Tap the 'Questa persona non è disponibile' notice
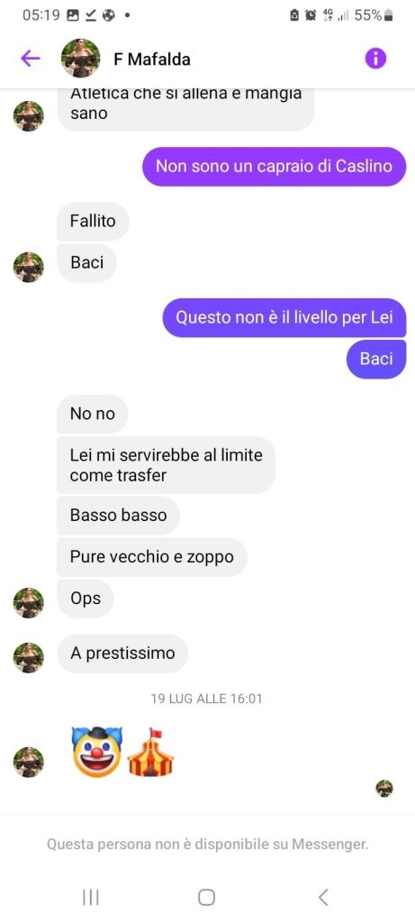The height and width of the screenshot is (923, 415). pos(207,845)
